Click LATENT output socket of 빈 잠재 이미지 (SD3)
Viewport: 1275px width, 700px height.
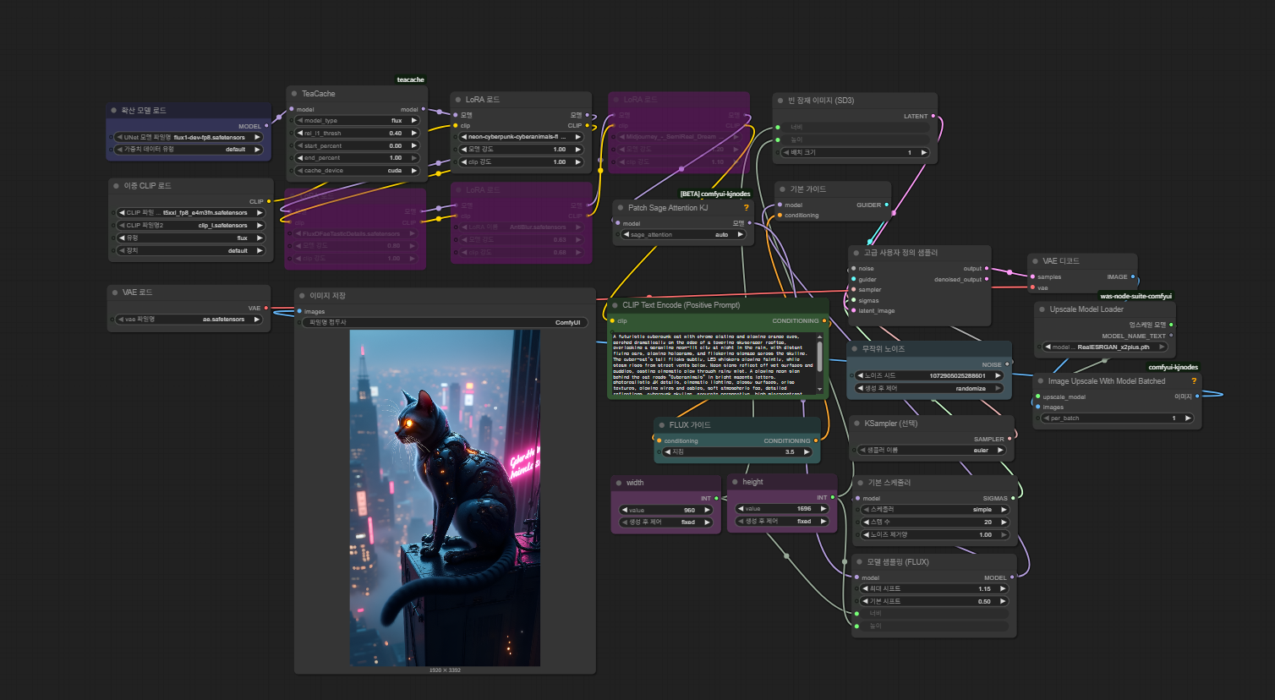[933, 116]
